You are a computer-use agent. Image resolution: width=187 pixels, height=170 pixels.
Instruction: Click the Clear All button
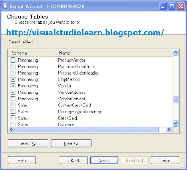click(71, 143)
